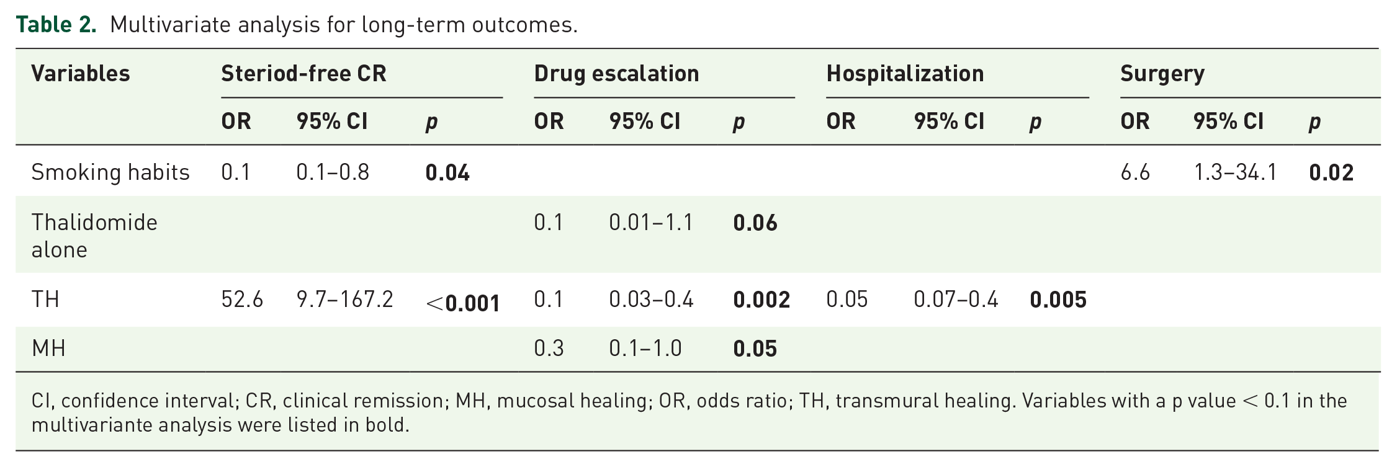This screenshot has width=1397, height=467.
Task: Click the 52.6 odds ratio value
Action: [x=242, y=300]
